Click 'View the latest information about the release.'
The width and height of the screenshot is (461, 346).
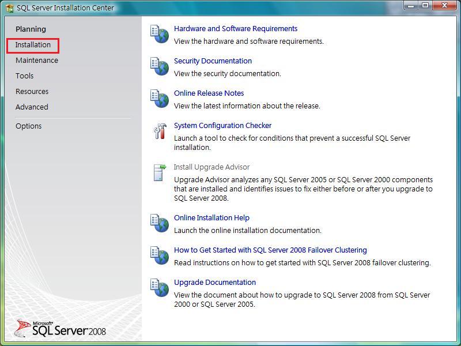coord(247,106)
